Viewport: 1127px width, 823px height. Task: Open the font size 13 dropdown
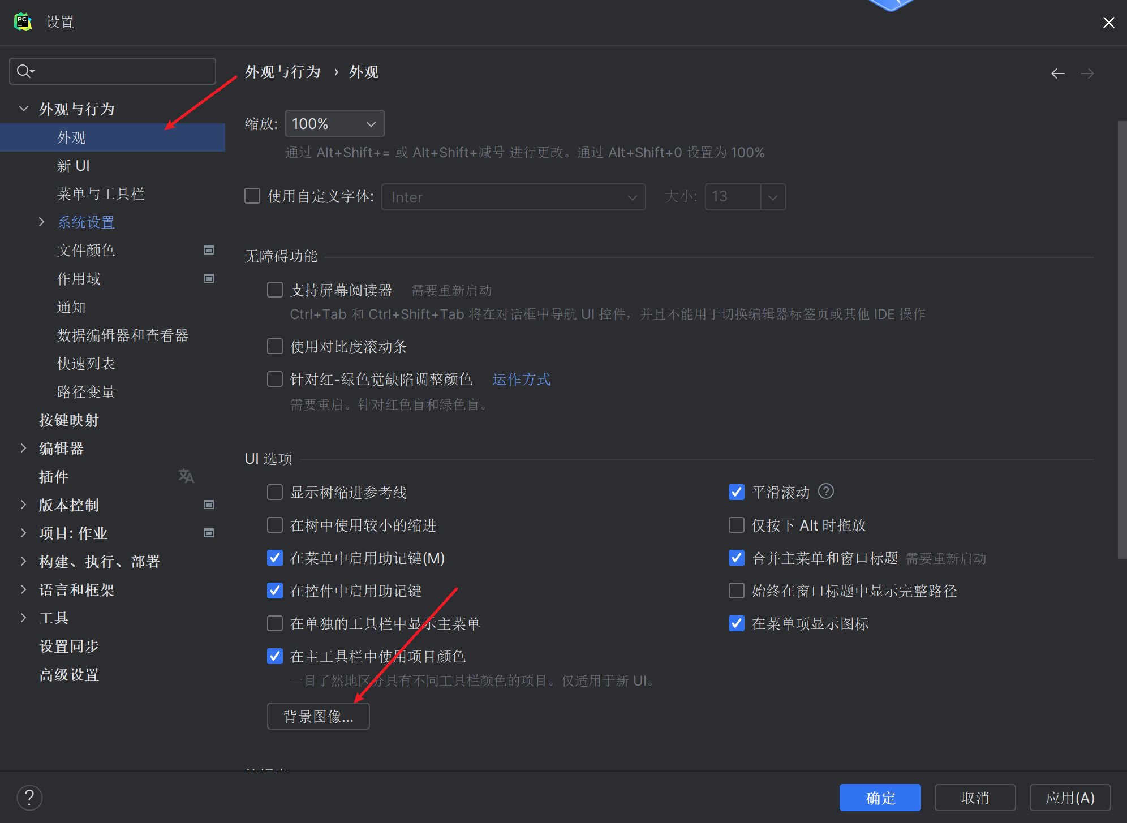click(x=773, y=197)
